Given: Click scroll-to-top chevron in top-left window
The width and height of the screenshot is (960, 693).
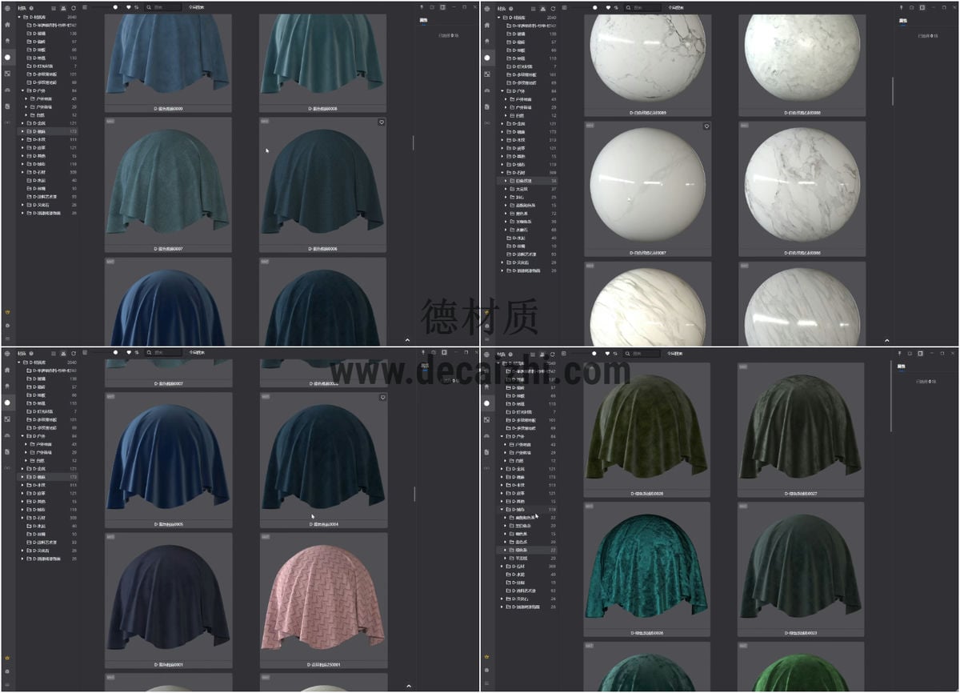Looking at the screenshot, I should pos(407,339).
